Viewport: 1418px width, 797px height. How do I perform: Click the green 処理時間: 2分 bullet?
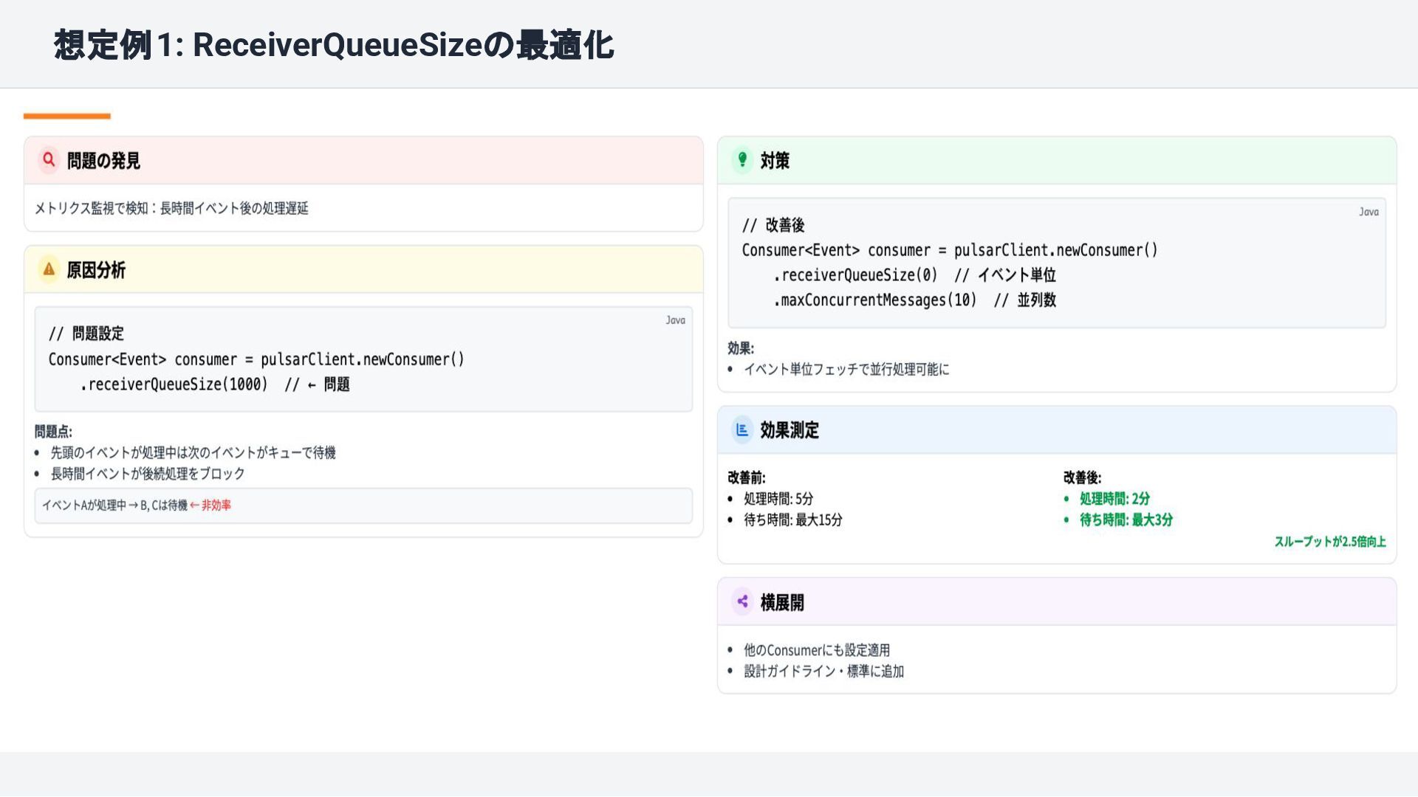click(x=1114, y=499)
